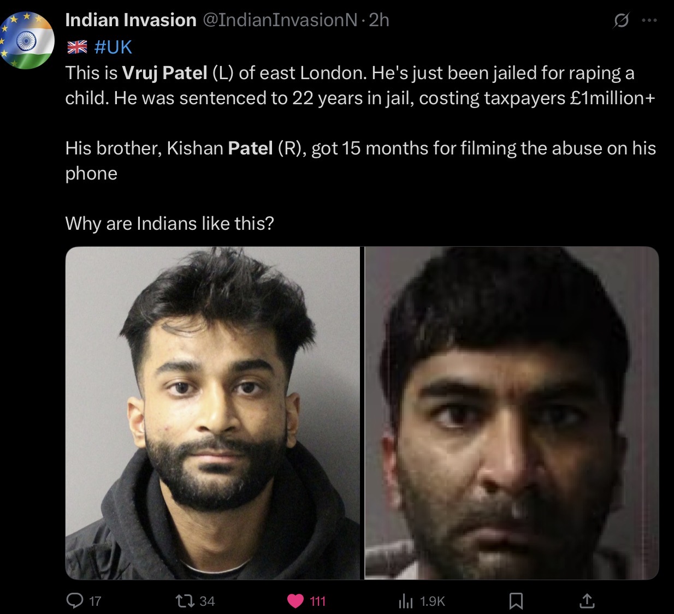Open the 2h timestamp link
Viewport: 674px width, 614px height.
(379, 20)
